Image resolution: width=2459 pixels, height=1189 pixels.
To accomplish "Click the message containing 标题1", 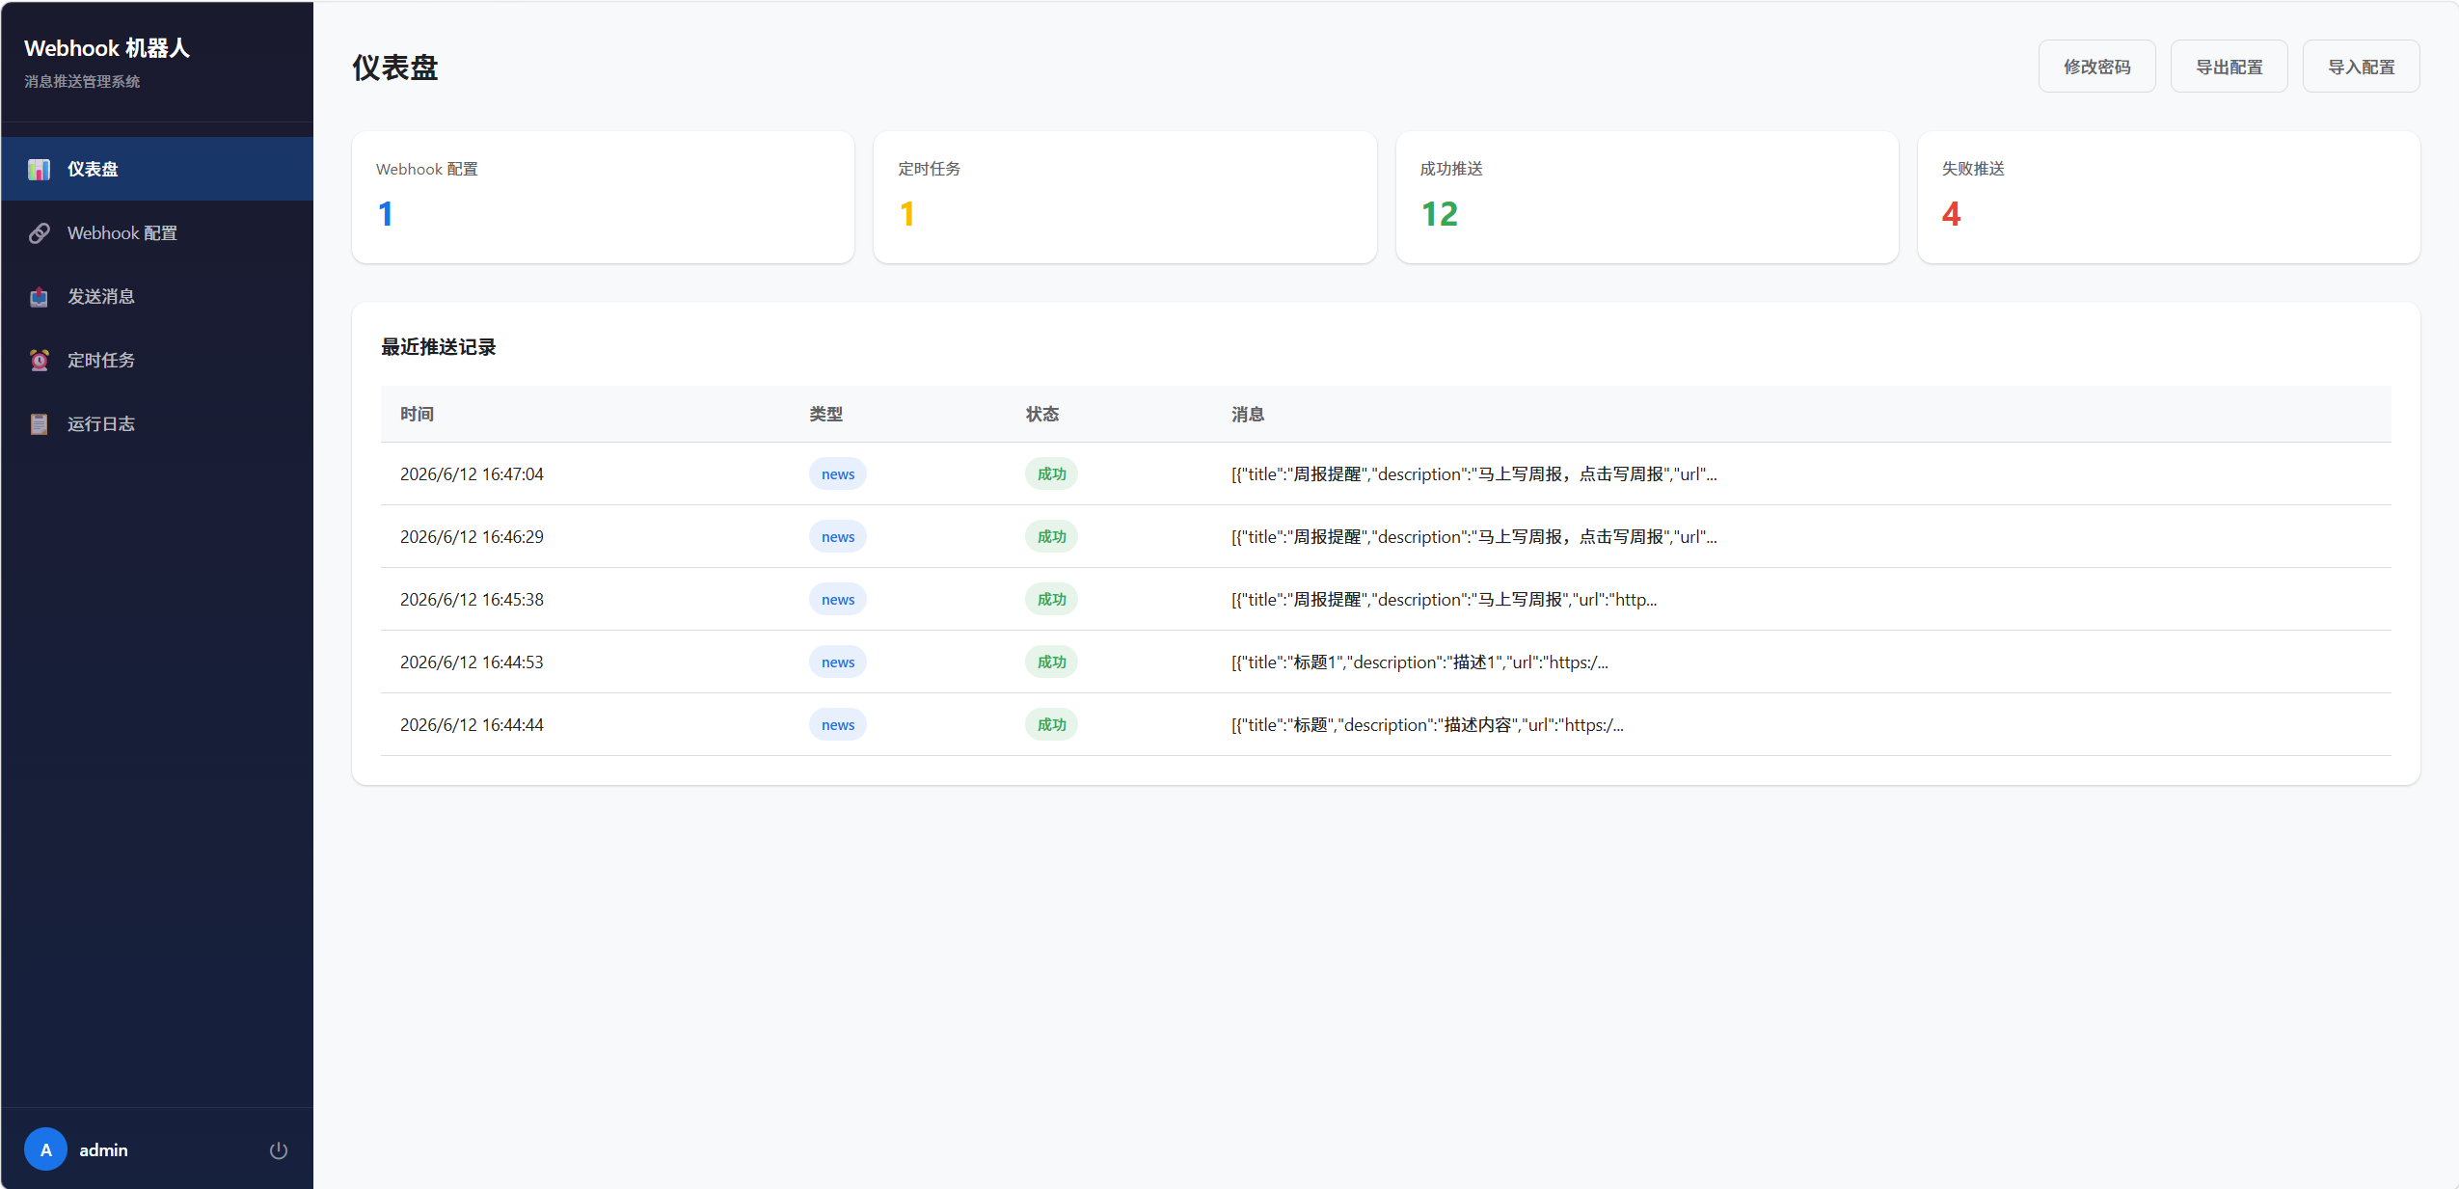I will [x=1419, y=662].
